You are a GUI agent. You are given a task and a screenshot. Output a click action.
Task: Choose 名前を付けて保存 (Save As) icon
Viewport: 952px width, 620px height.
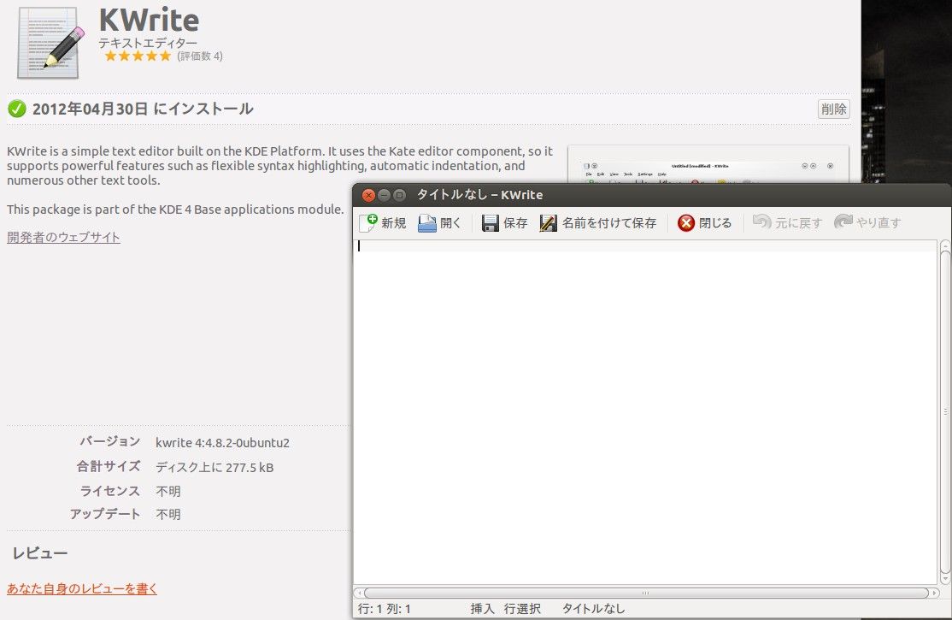pyautogui.click(x=549, y=223)
